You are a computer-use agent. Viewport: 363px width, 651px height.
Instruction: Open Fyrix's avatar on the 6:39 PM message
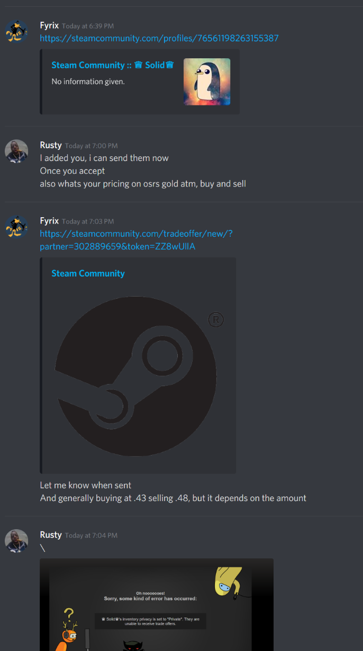[x=16, y=31]
